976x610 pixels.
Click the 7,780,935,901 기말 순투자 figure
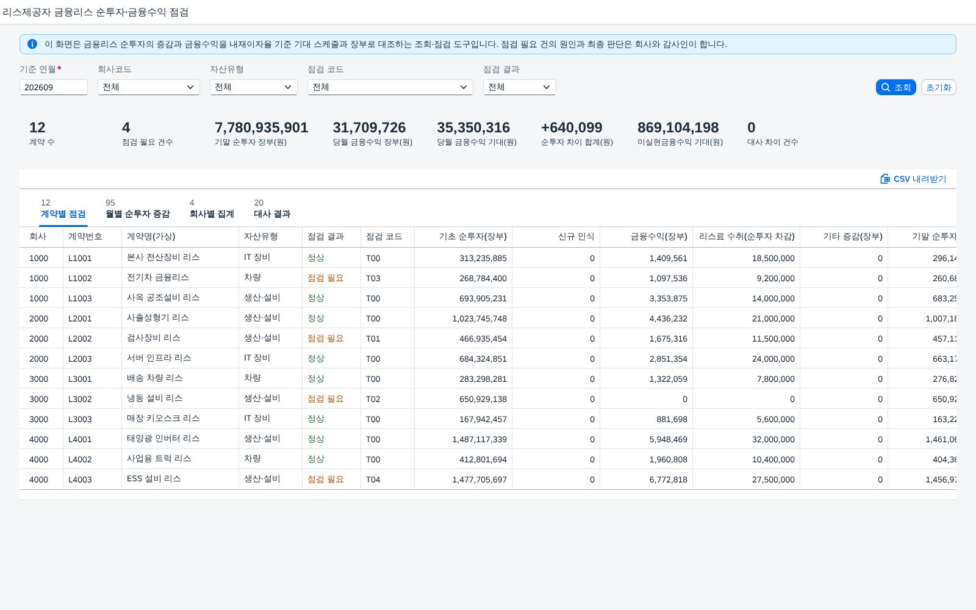pyautogui.click(x=262, y=127)
